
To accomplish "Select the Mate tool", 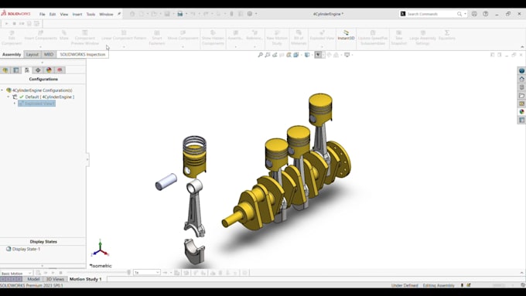I will [x=63, y=36].
